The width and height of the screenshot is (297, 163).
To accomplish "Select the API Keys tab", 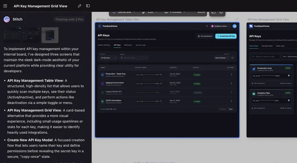I will point(117,45).
